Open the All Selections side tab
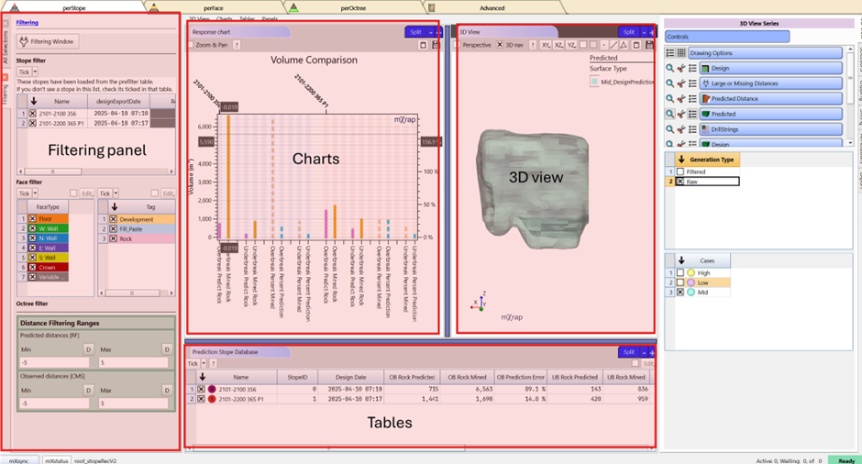The image size is (862, 464). pyautogui.click(x=6, y=47)
